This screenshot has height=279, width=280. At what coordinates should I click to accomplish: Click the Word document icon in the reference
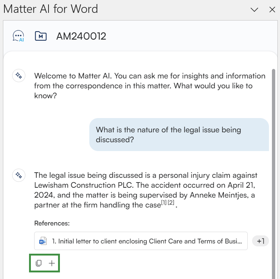(x=43, y=241)
